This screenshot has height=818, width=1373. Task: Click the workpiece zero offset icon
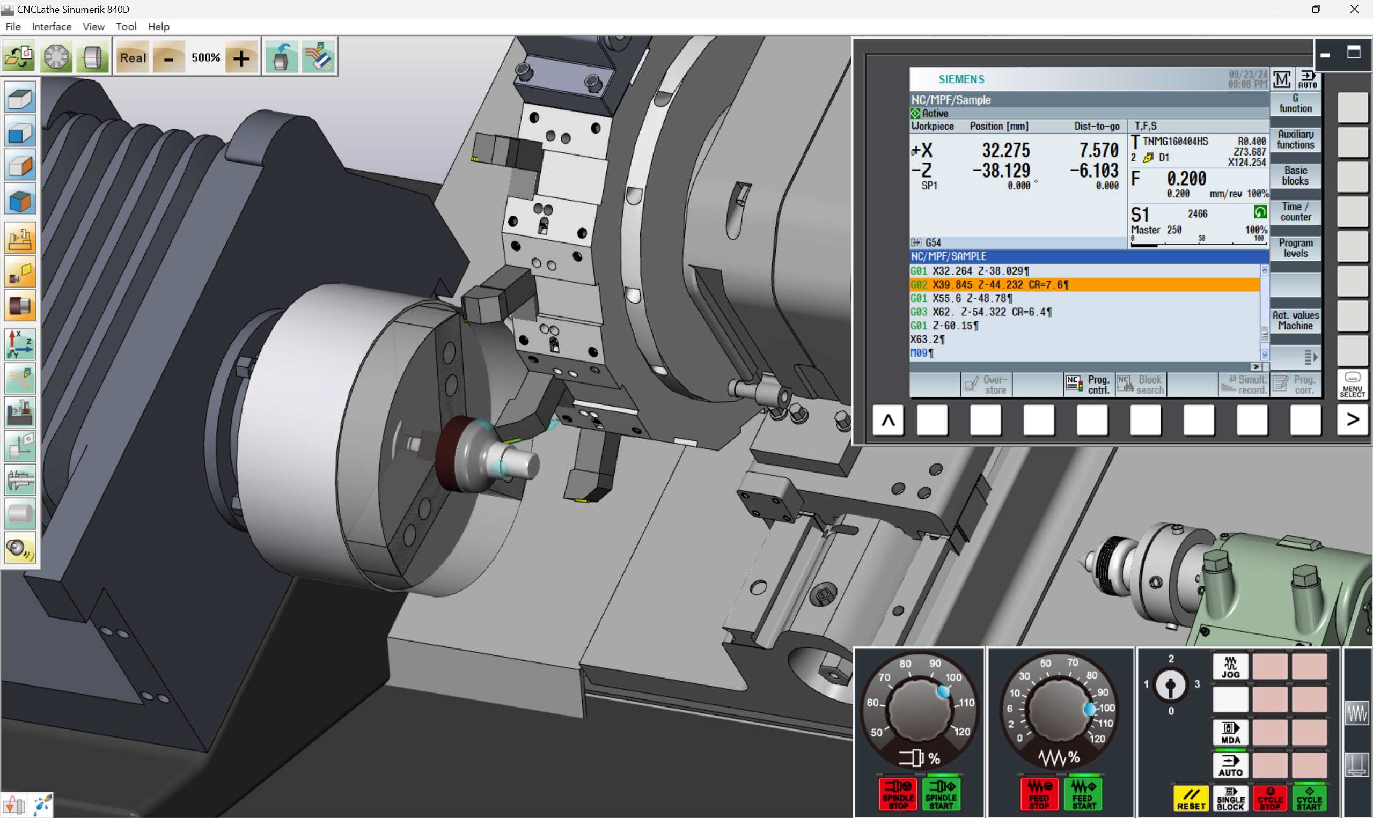20,446
